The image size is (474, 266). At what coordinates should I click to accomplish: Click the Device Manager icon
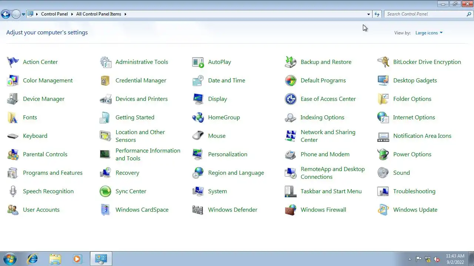(x=13, y=99)
